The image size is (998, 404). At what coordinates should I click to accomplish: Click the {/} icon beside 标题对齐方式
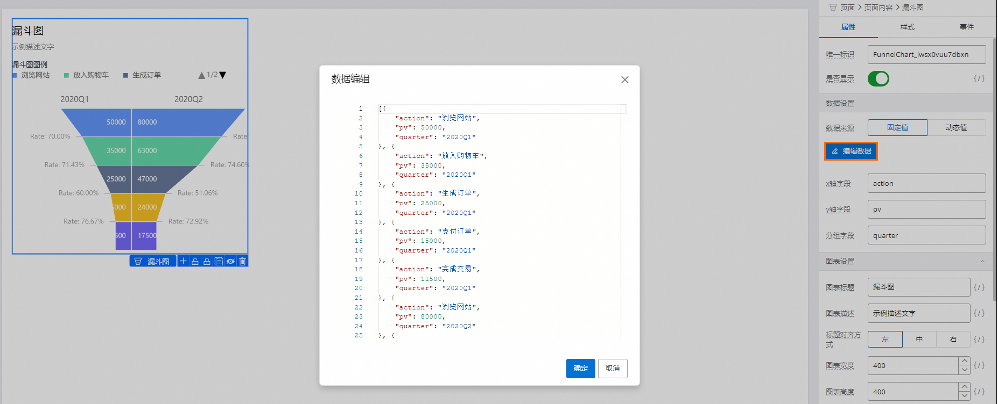[979, 340]
